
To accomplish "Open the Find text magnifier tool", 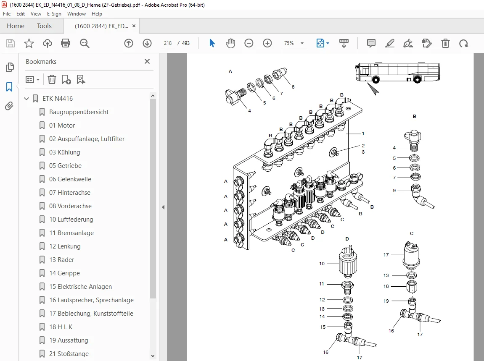I will point(84,43).
